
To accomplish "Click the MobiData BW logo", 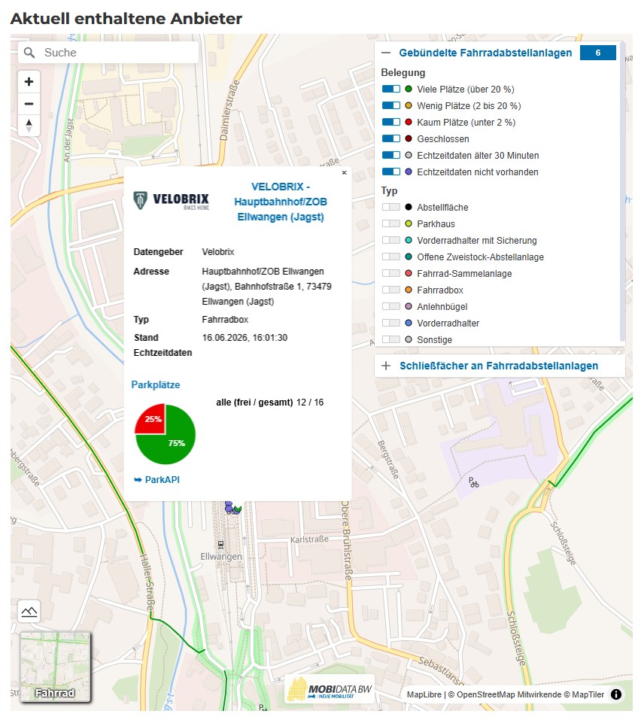I will click(x=329, y=690).
